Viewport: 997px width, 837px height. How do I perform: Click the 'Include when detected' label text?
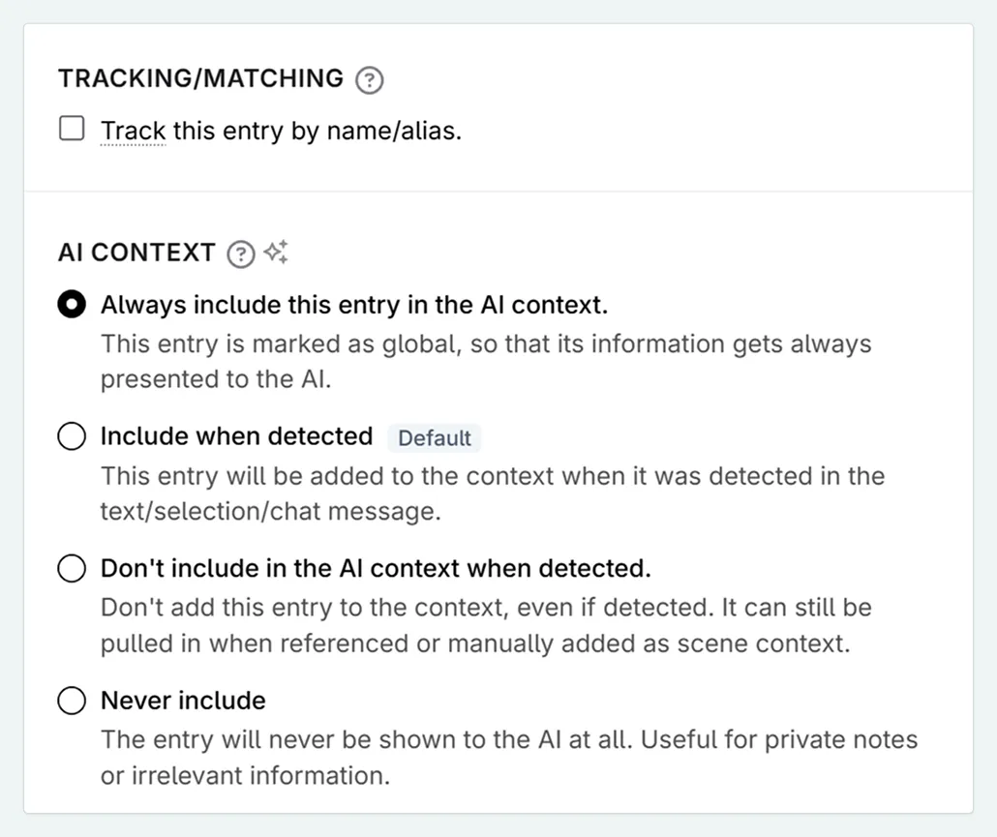click(235, 436)
